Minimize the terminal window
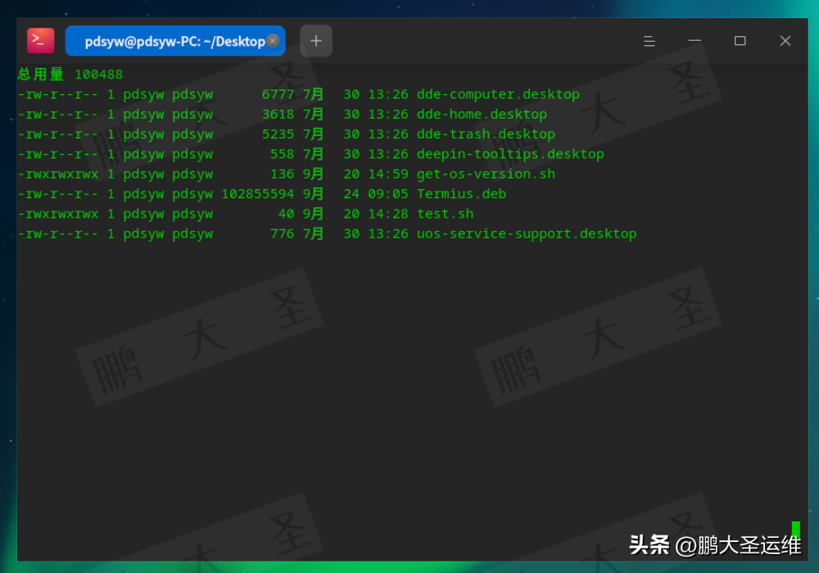The height and width of the screenshot is (573, 819). point(695,41)
